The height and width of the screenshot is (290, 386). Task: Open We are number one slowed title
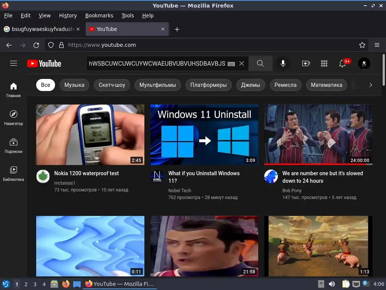tap(323, 177)
